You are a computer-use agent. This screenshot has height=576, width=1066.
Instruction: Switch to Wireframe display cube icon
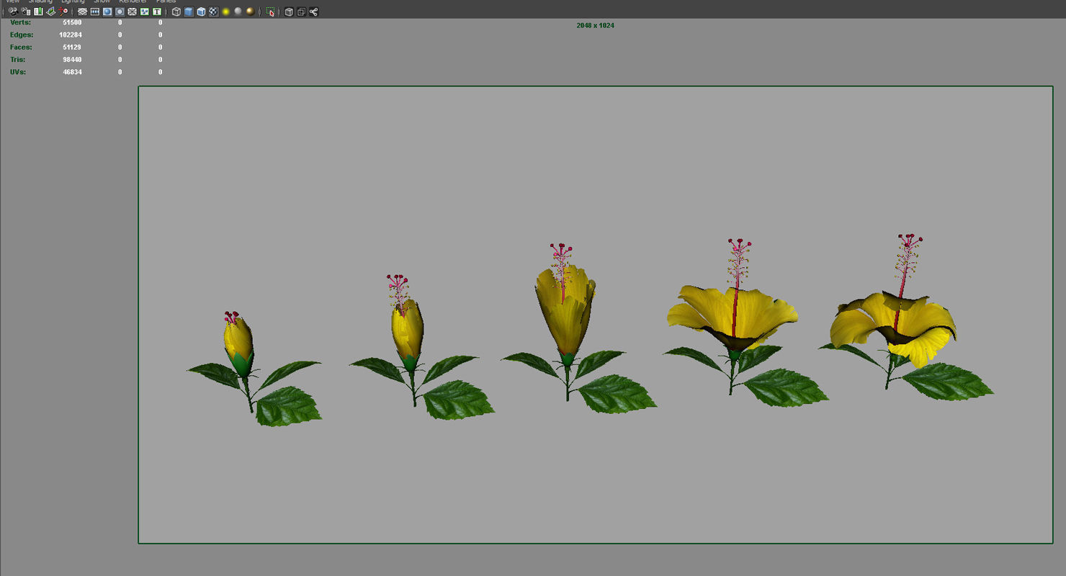click(x=176, y=12)
